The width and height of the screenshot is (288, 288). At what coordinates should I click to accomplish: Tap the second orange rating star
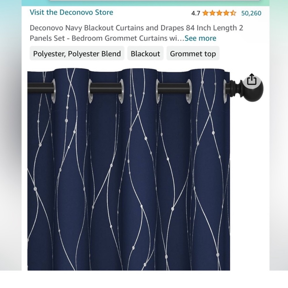coord(213,13)
